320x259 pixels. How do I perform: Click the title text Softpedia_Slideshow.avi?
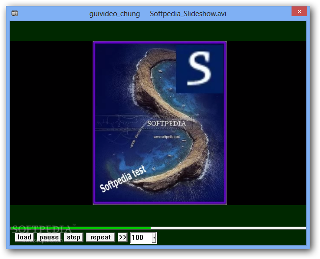[188, 14]
